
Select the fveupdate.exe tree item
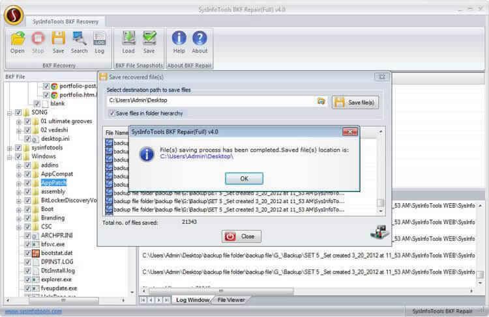(59, 288)
